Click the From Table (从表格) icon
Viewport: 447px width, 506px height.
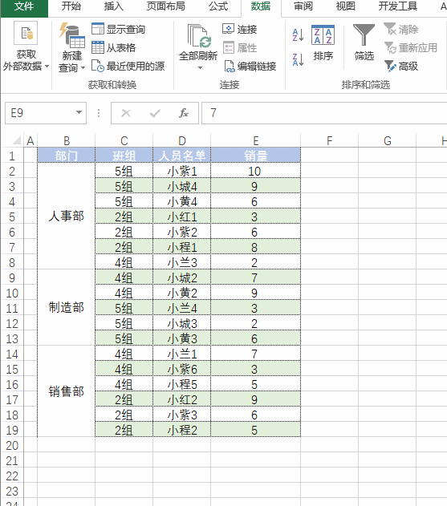98,47
